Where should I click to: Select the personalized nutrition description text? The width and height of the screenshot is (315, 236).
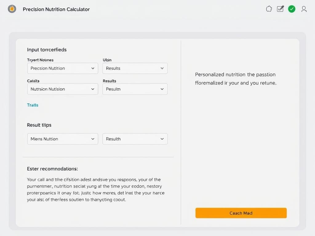[235, 79]
